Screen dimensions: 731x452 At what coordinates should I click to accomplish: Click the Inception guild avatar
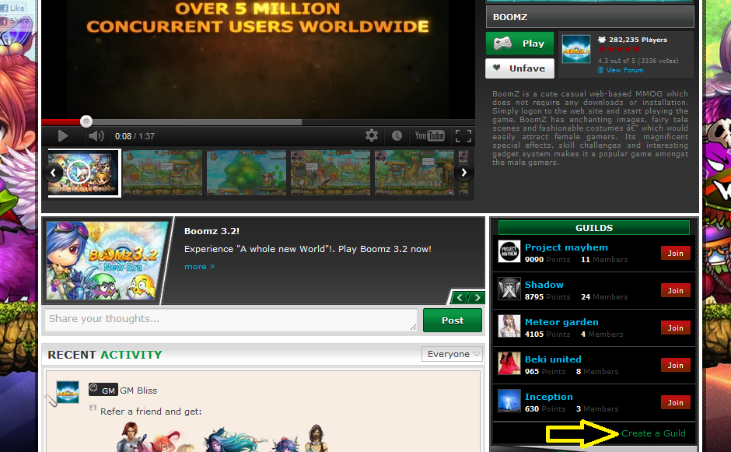pyautogui.click(x=509, y=401)
